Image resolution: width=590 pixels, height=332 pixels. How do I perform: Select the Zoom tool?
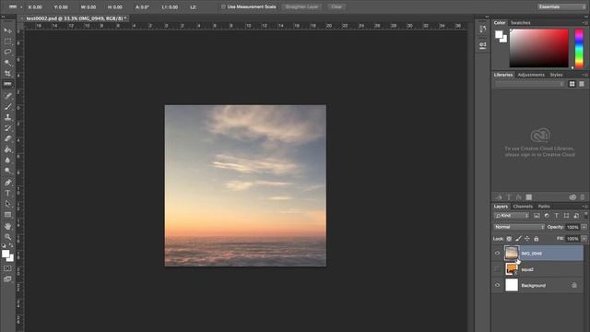tap(7, 237)
